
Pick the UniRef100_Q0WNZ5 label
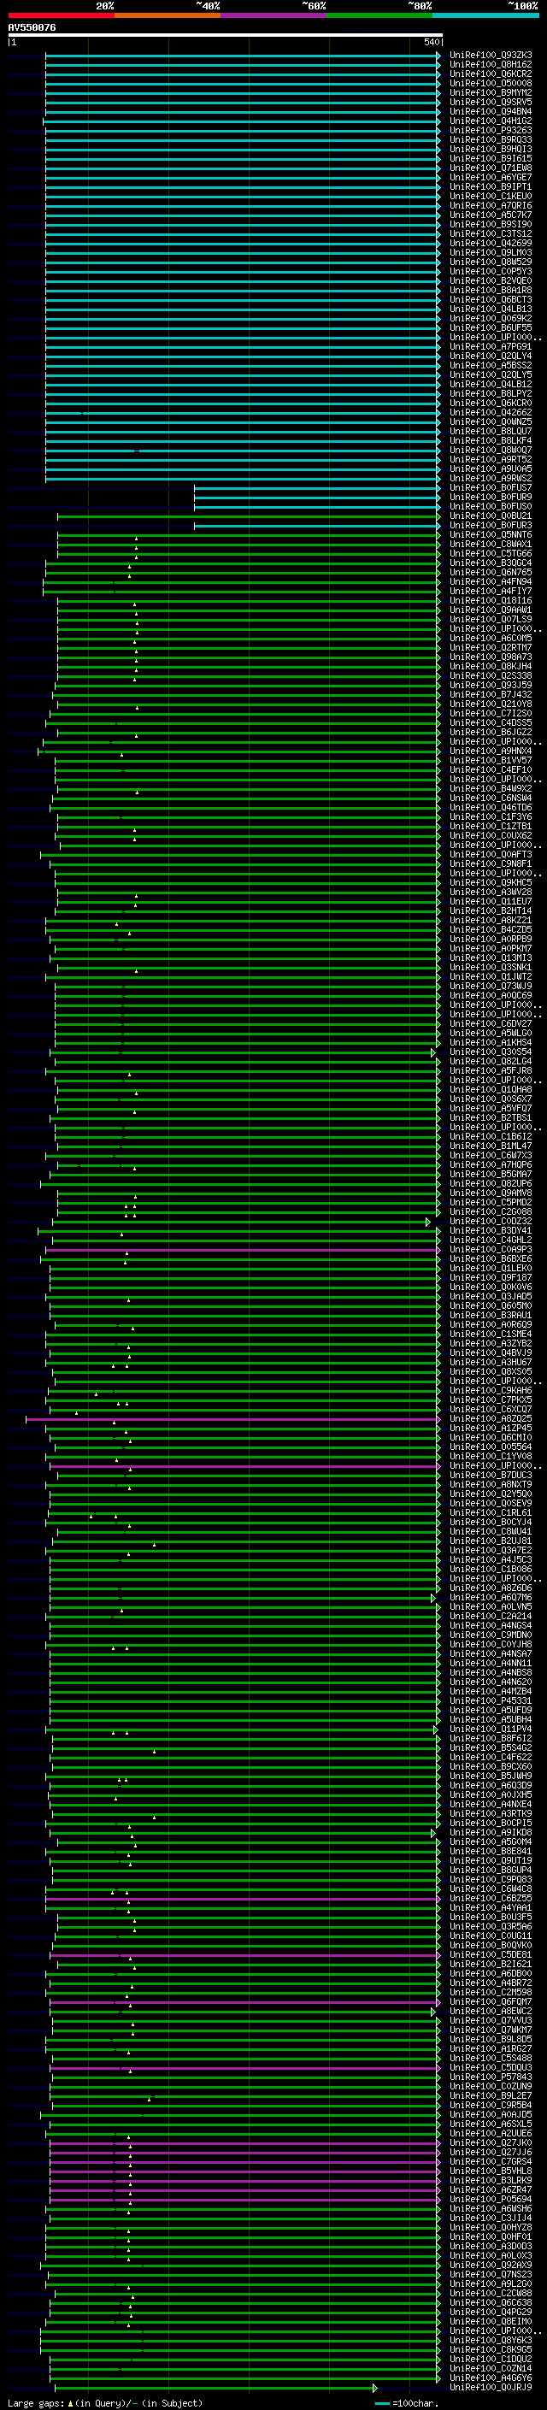(491, 422)
